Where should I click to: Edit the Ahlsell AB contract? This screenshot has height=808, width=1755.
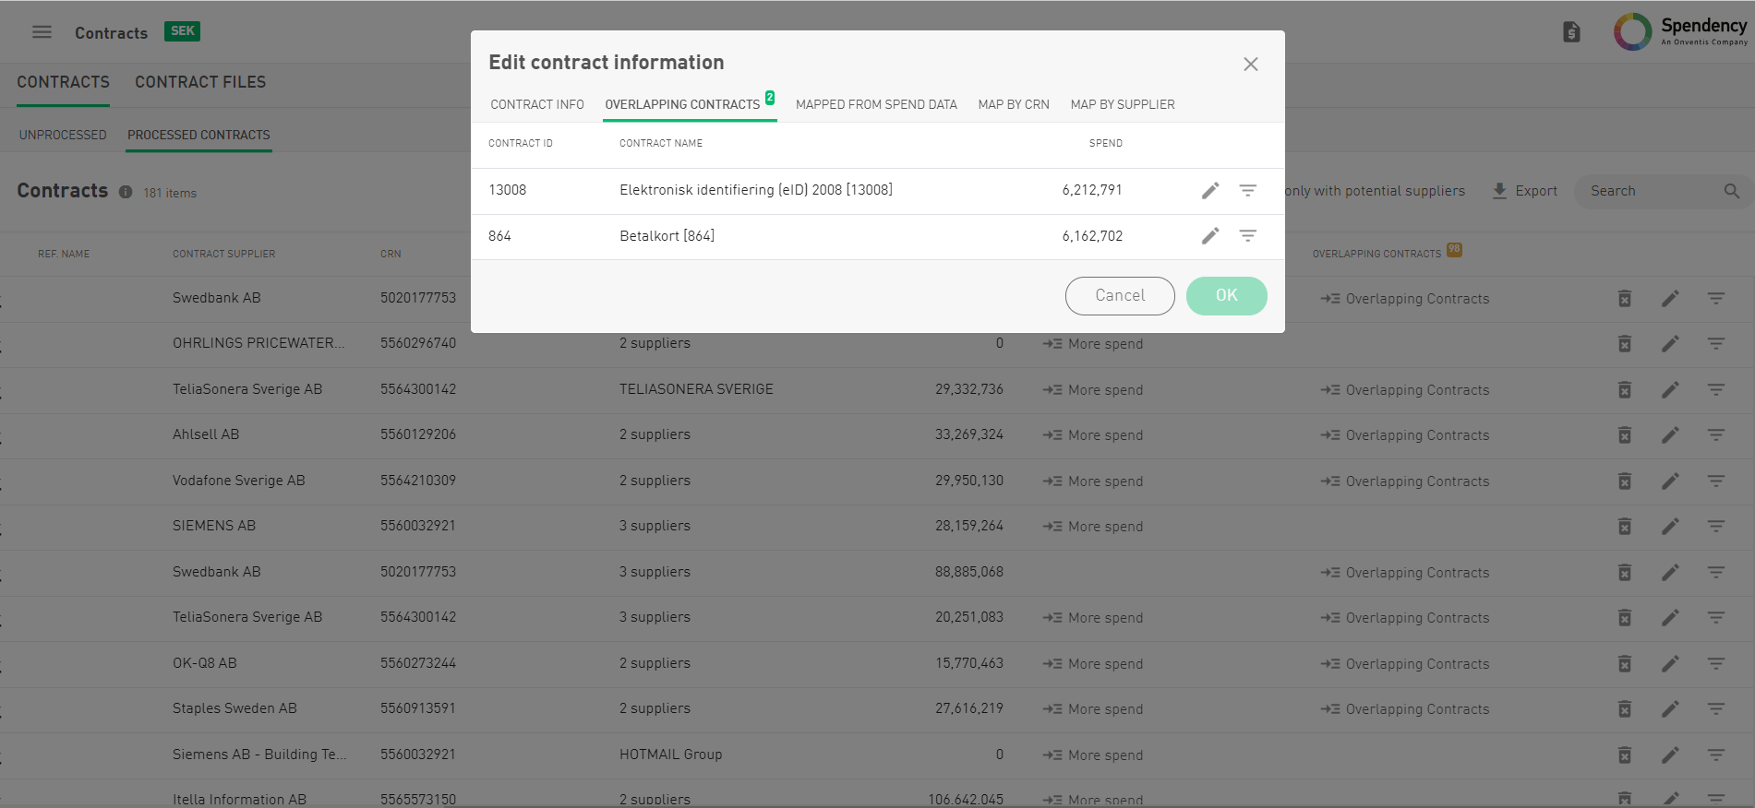click(1670, 435)
